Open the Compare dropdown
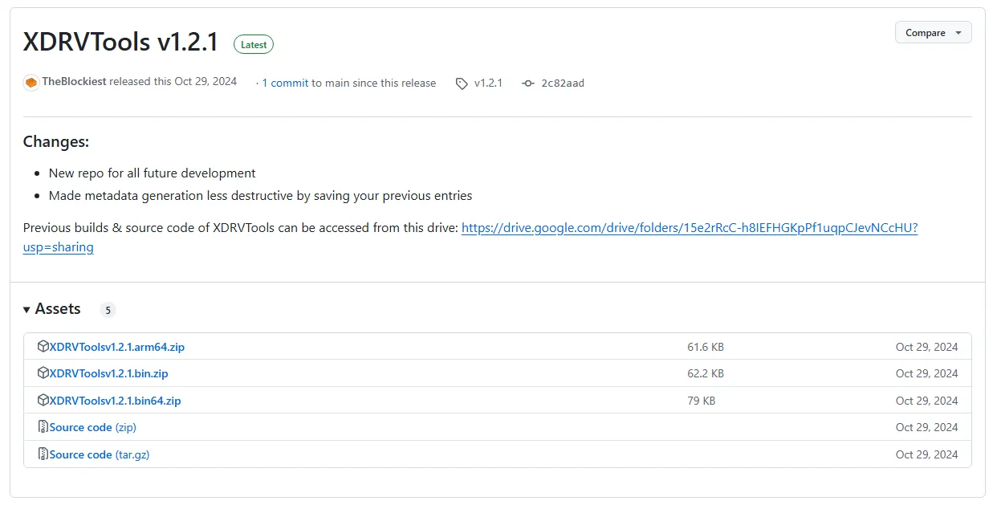 coord(933,33)
